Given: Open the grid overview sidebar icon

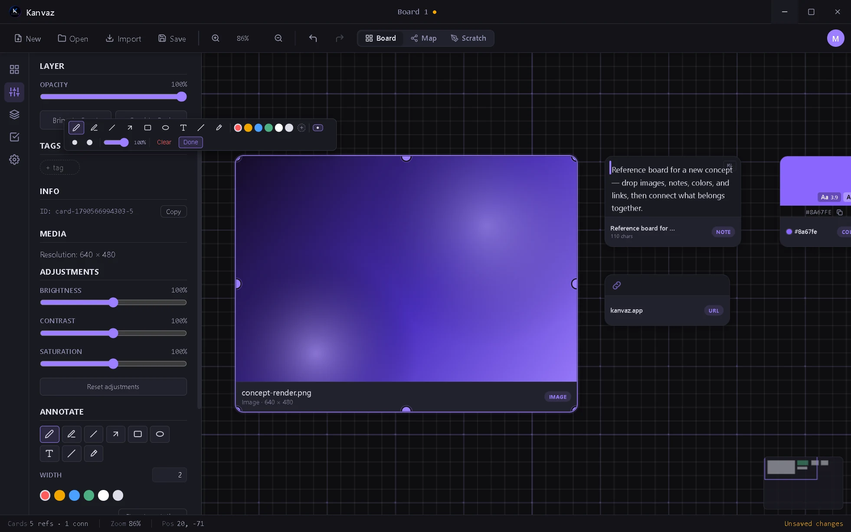Looking at the screenshot, I should pyautogui.click(x=14, y=69).
